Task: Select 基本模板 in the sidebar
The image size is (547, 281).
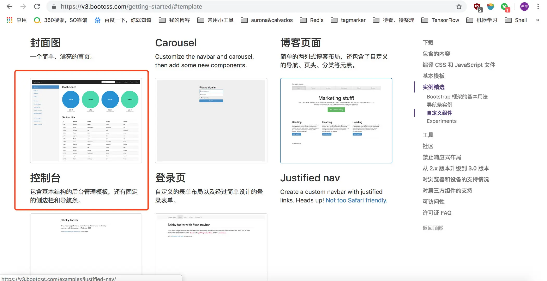Action: pos(434,76)
